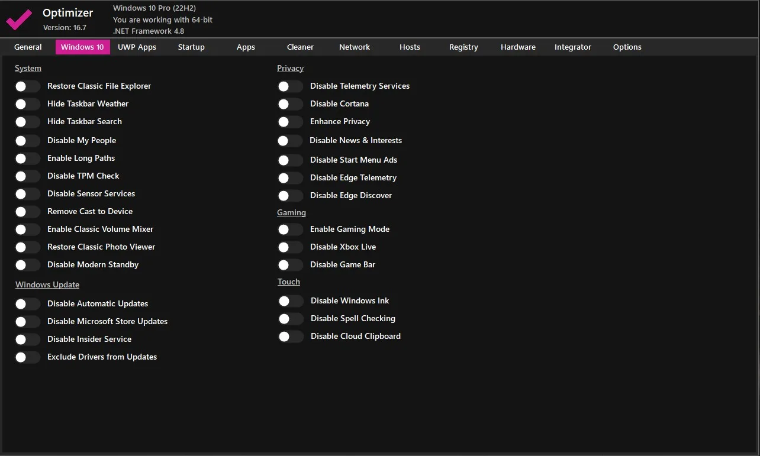
Task: Enable Disable Spell Checking switch
Action: coord(291,319)
